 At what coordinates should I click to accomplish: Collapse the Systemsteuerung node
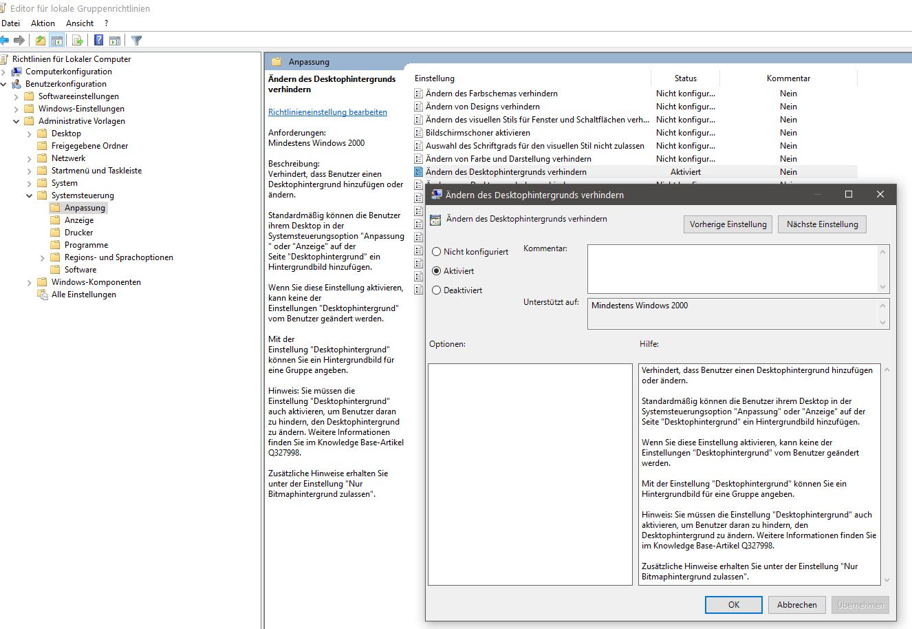[30, 195]
